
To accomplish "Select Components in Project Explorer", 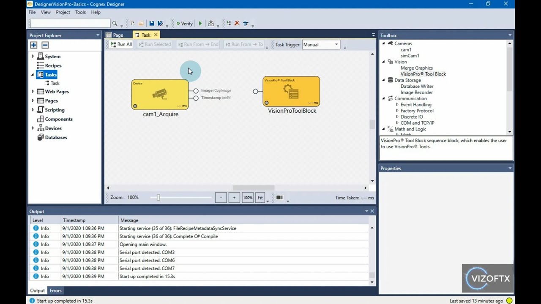I will [59, 119].
